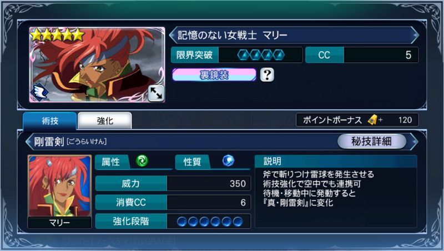Click the blue 性質 nature icon

coord(228,161)
